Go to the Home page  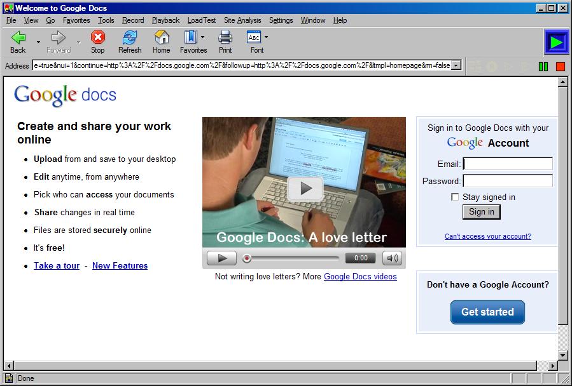click(x=161, y=42)
